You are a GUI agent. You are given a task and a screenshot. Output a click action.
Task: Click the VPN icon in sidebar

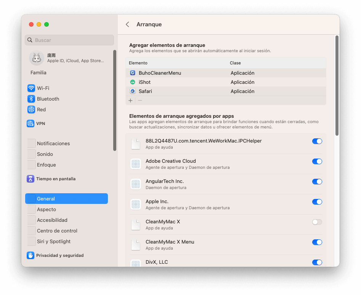(30, 123)
